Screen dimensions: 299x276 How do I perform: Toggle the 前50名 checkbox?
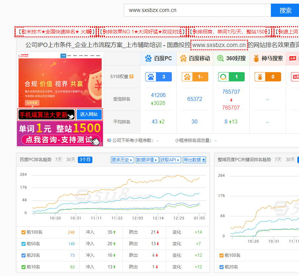tap(24, 244)
